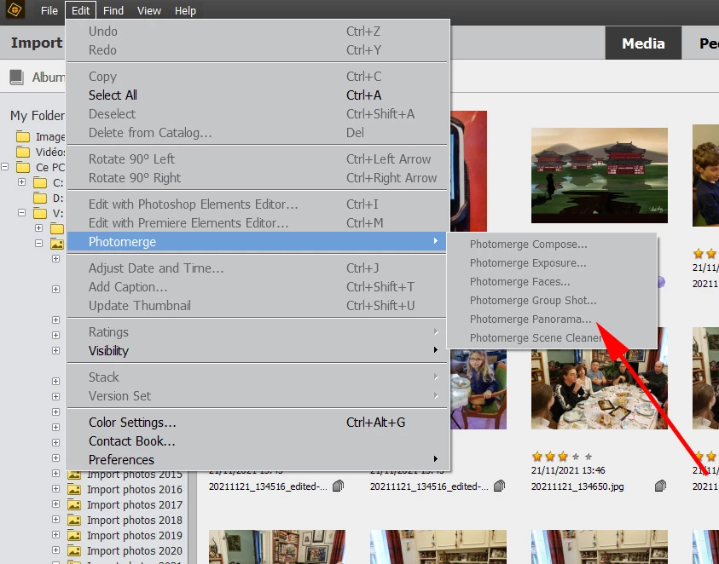Choose Photomerge Group Shot option
Screen dimensions: 719x564
click(552, 301)
